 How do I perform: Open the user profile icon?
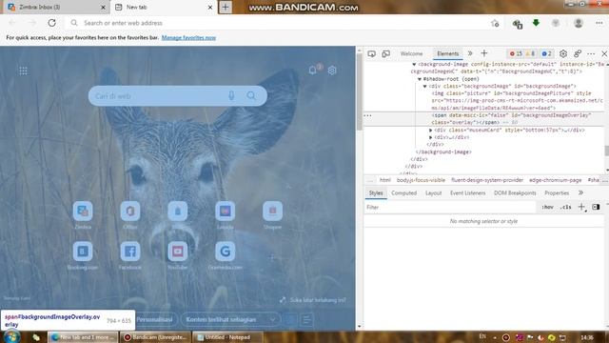click(579, 23)
